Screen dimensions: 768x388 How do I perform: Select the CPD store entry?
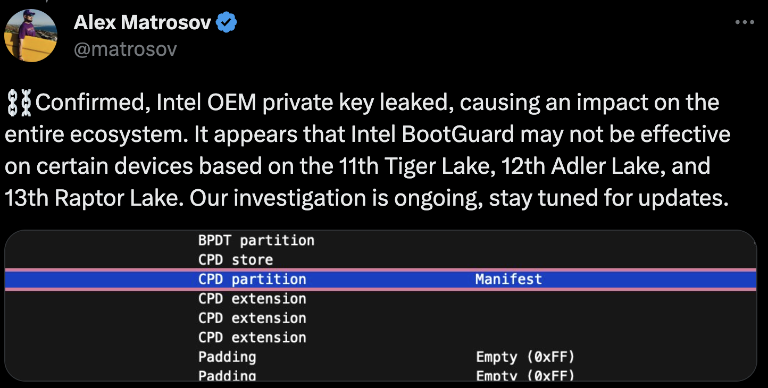235,259
